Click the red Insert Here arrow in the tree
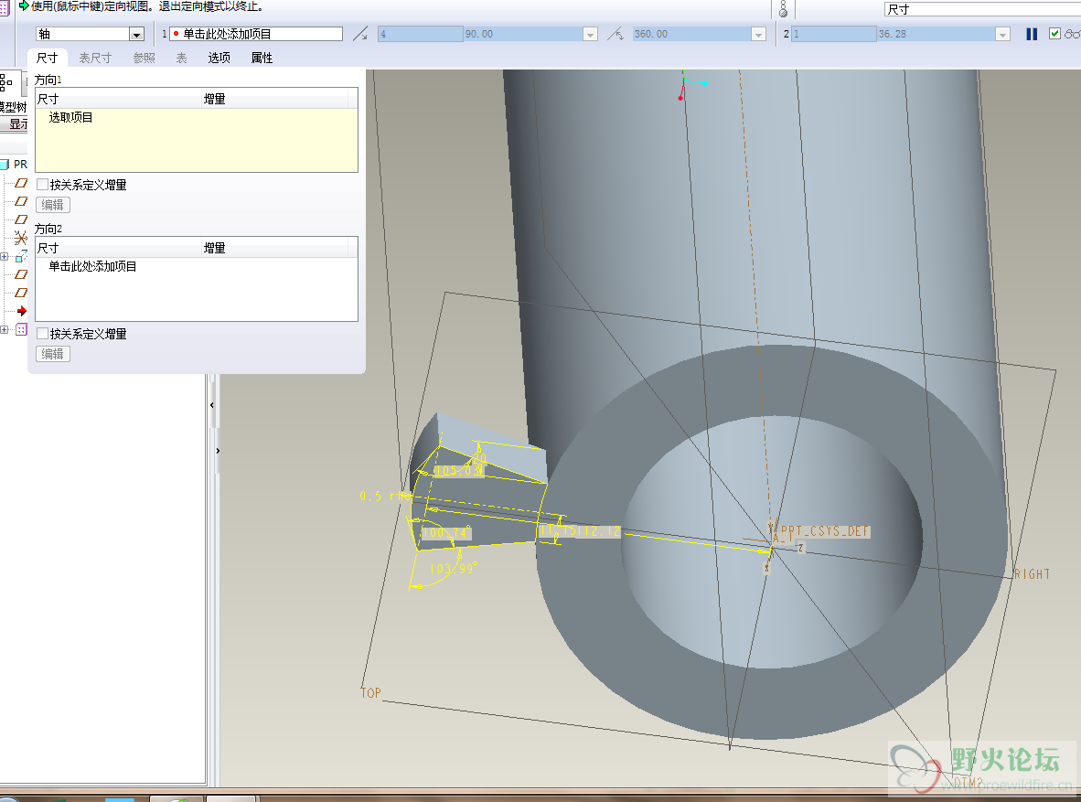The width and height of the screenshot is (1081, 802). [x=21, y=311]
